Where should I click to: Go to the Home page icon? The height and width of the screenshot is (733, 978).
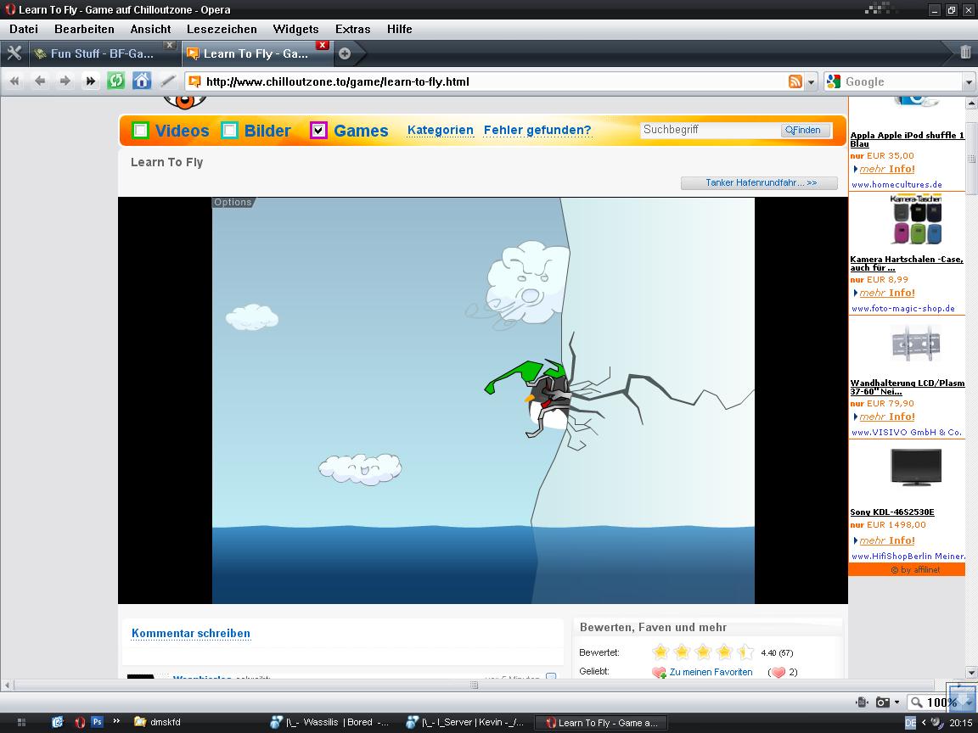142,81
